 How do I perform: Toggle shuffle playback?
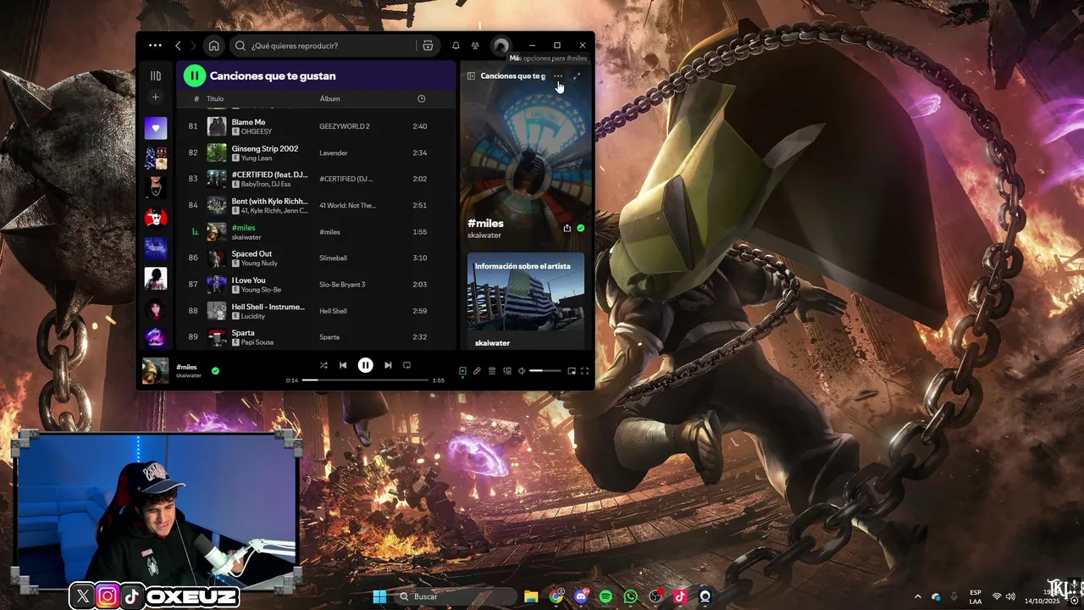coord(323,365)
